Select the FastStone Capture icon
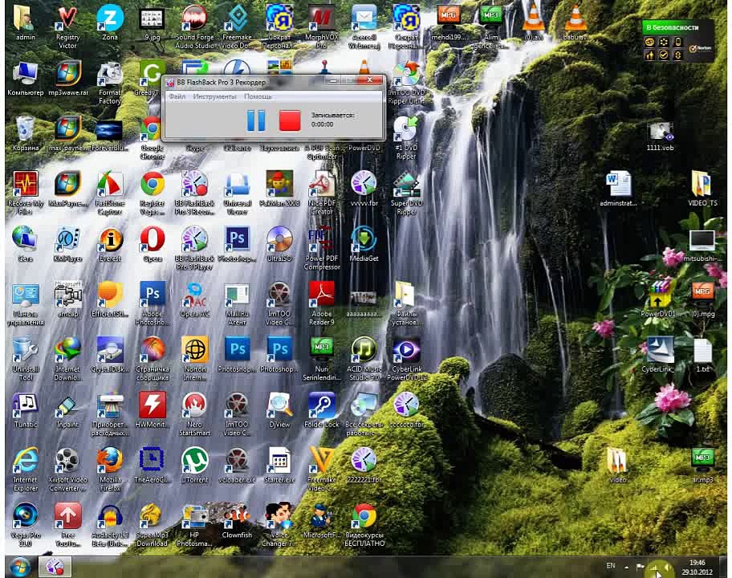732x578 pixels. [110, 193]
